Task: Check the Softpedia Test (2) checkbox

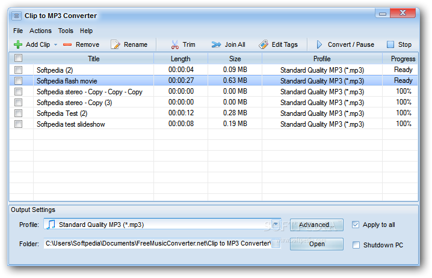Action: [19, 113]
